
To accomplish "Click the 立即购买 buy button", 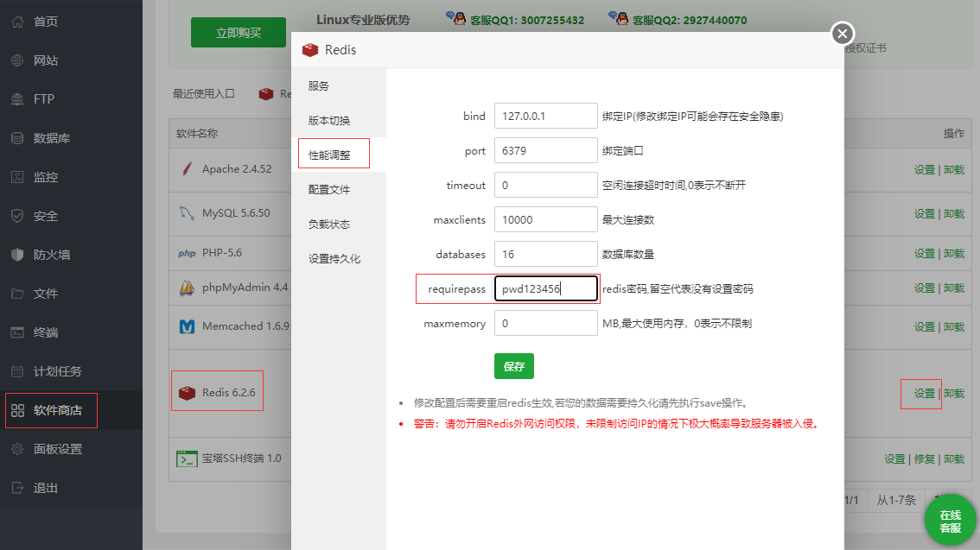I will click(x=239, y=33).
